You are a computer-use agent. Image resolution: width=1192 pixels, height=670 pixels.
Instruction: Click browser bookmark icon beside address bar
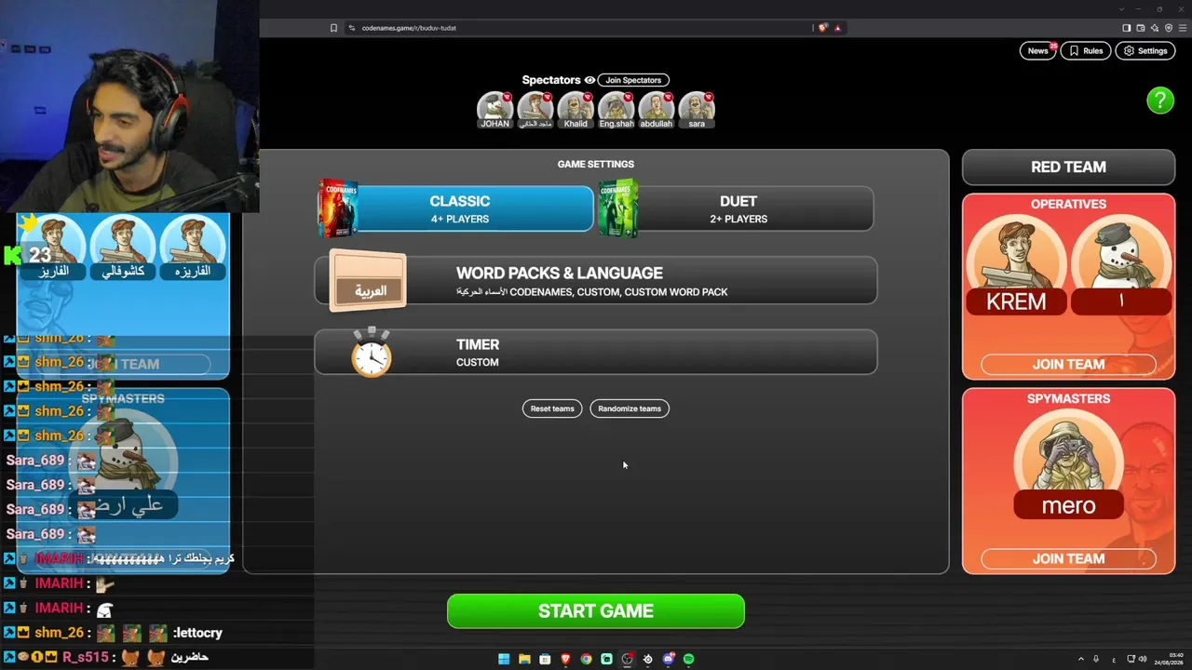click(x=333, y=28)
